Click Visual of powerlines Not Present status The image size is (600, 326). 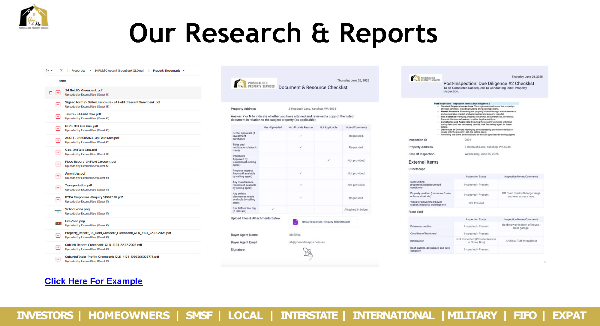pyautogui.click(x=476, y=203)
